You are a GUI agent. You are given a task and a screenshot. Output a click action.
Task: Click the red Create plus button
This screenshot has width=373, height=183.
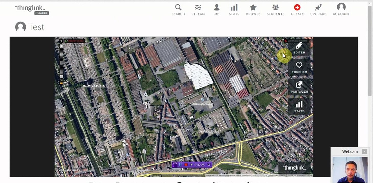pos(297,10)
